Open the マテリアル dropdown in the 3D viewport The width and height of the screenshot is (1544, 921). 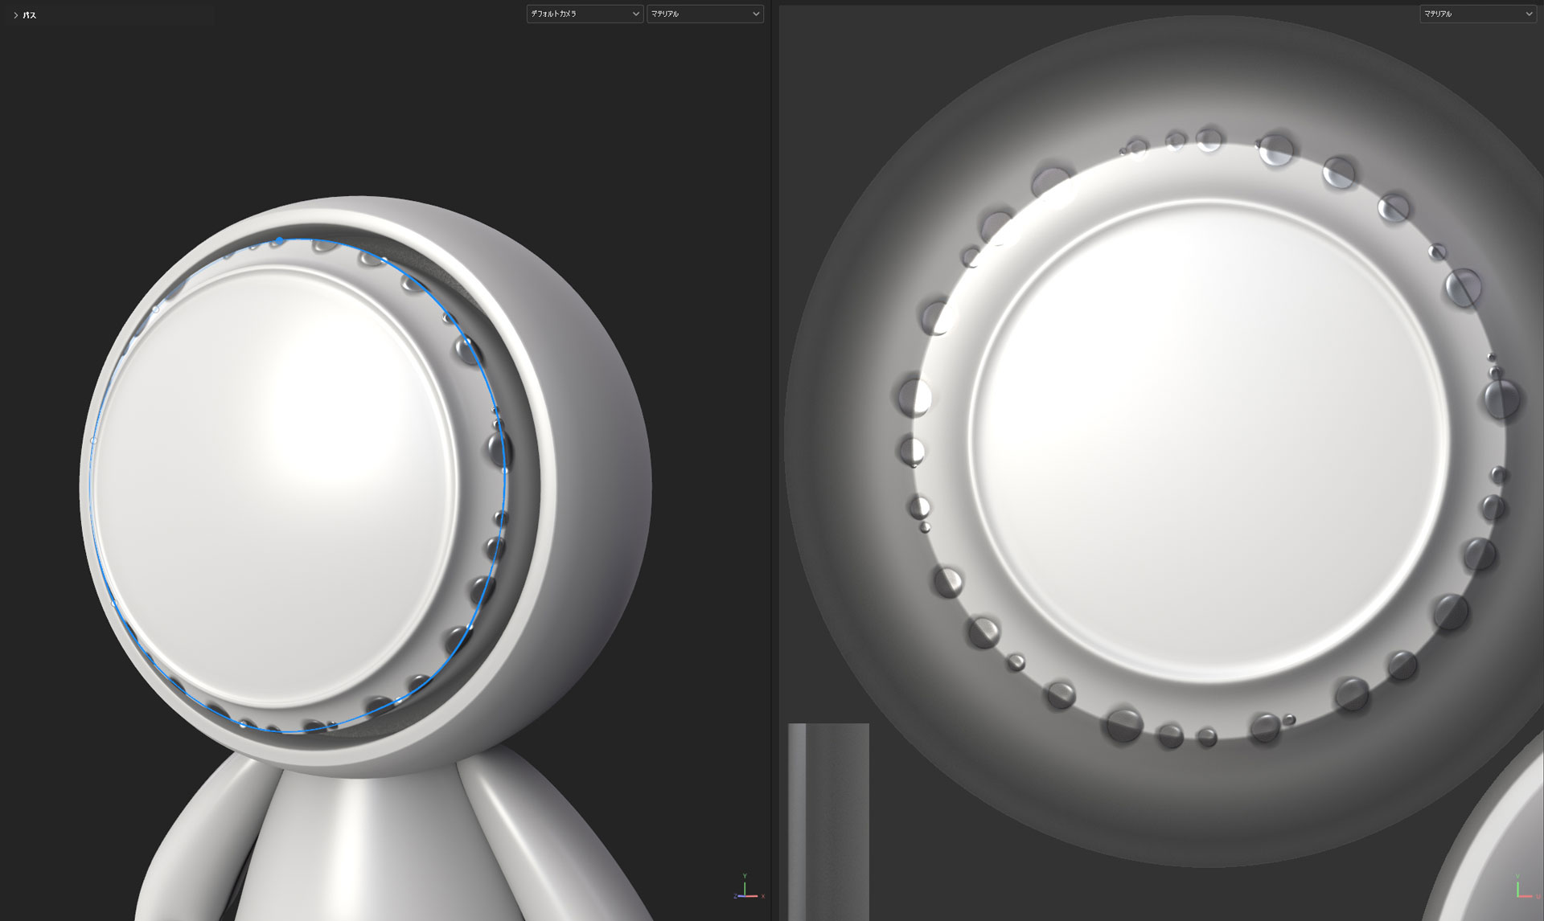pos(704,14)
